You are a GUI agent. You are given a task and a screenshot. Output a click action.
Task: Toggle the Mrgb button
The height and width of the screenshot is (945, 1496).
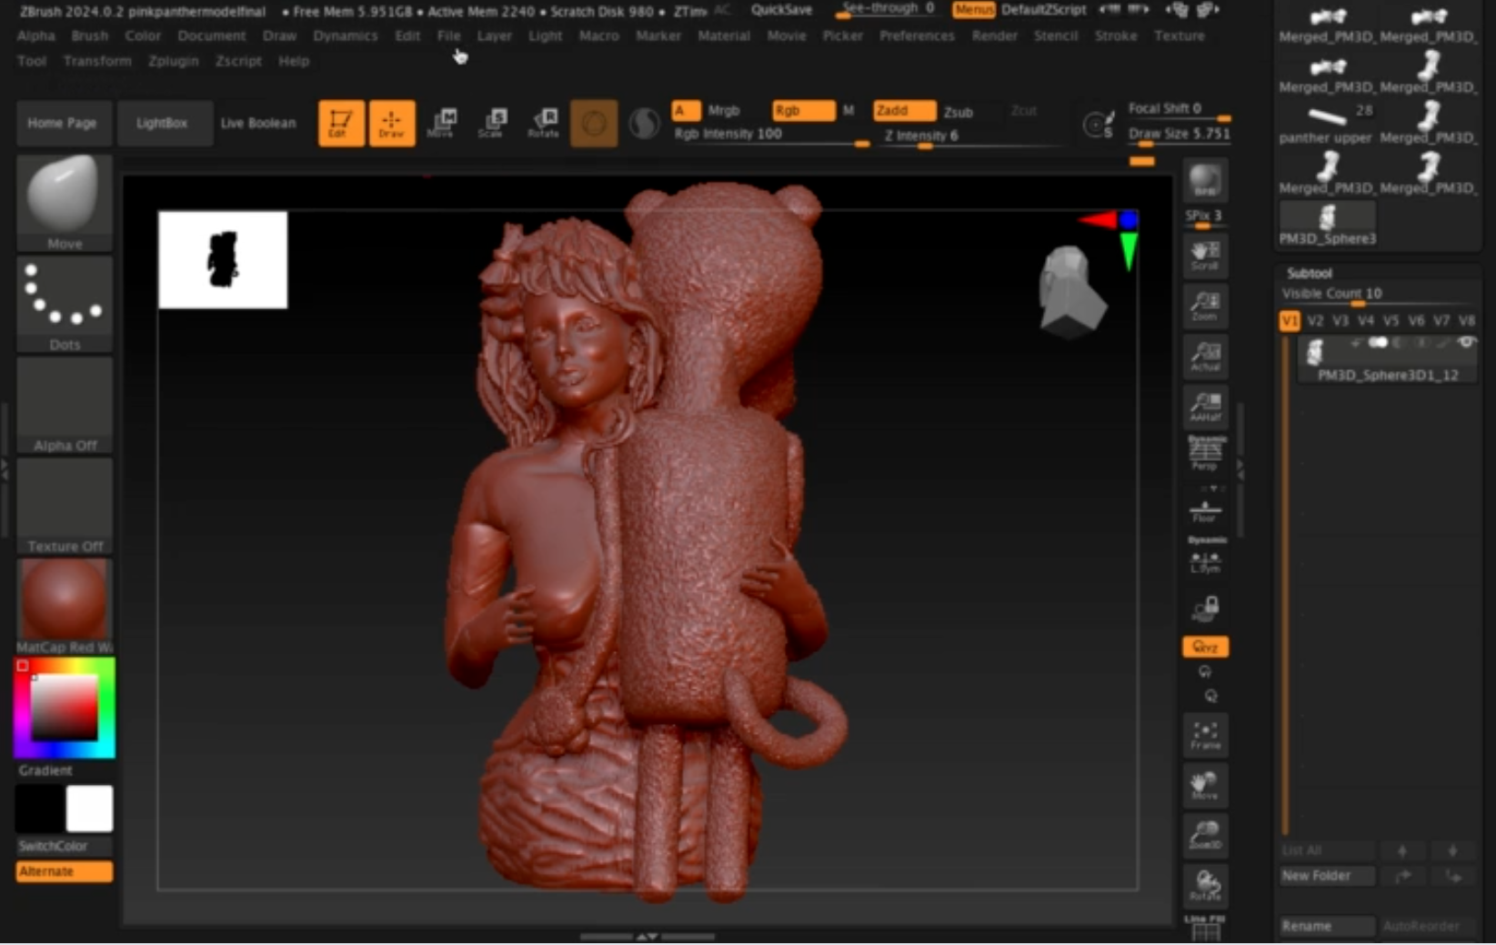click(x=724, y=110)
